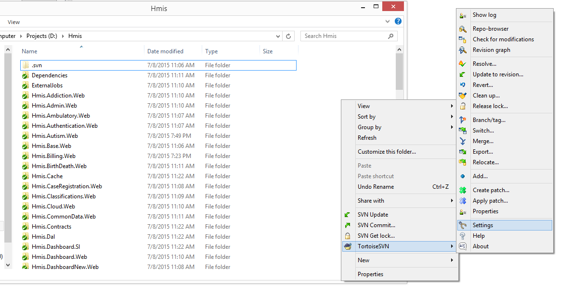
Task: Expand the ribbon with the chevron
Action: [x=388, y=22]
